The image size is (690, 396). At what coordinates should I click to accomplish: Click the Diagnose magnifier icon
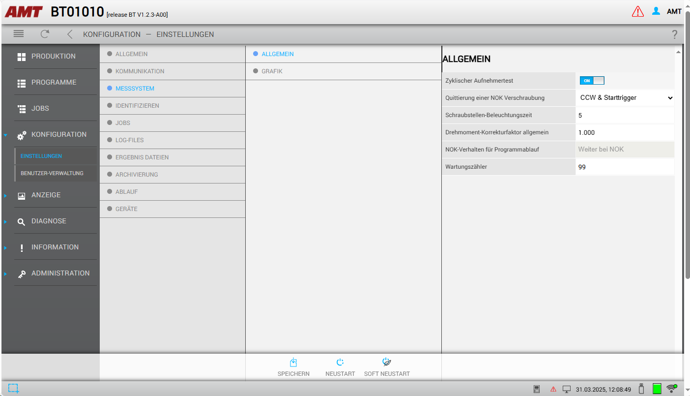point(21,222)
